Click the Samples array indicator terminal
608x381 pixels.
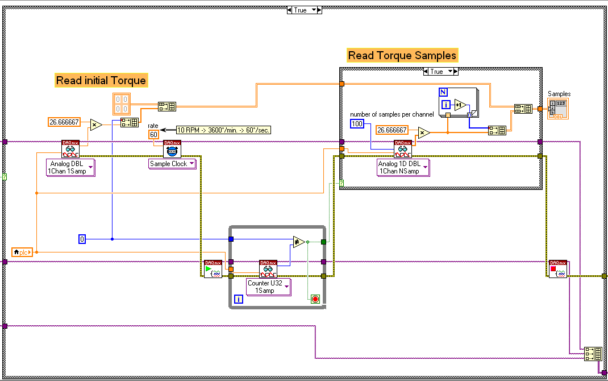click(x=558, y=109)
